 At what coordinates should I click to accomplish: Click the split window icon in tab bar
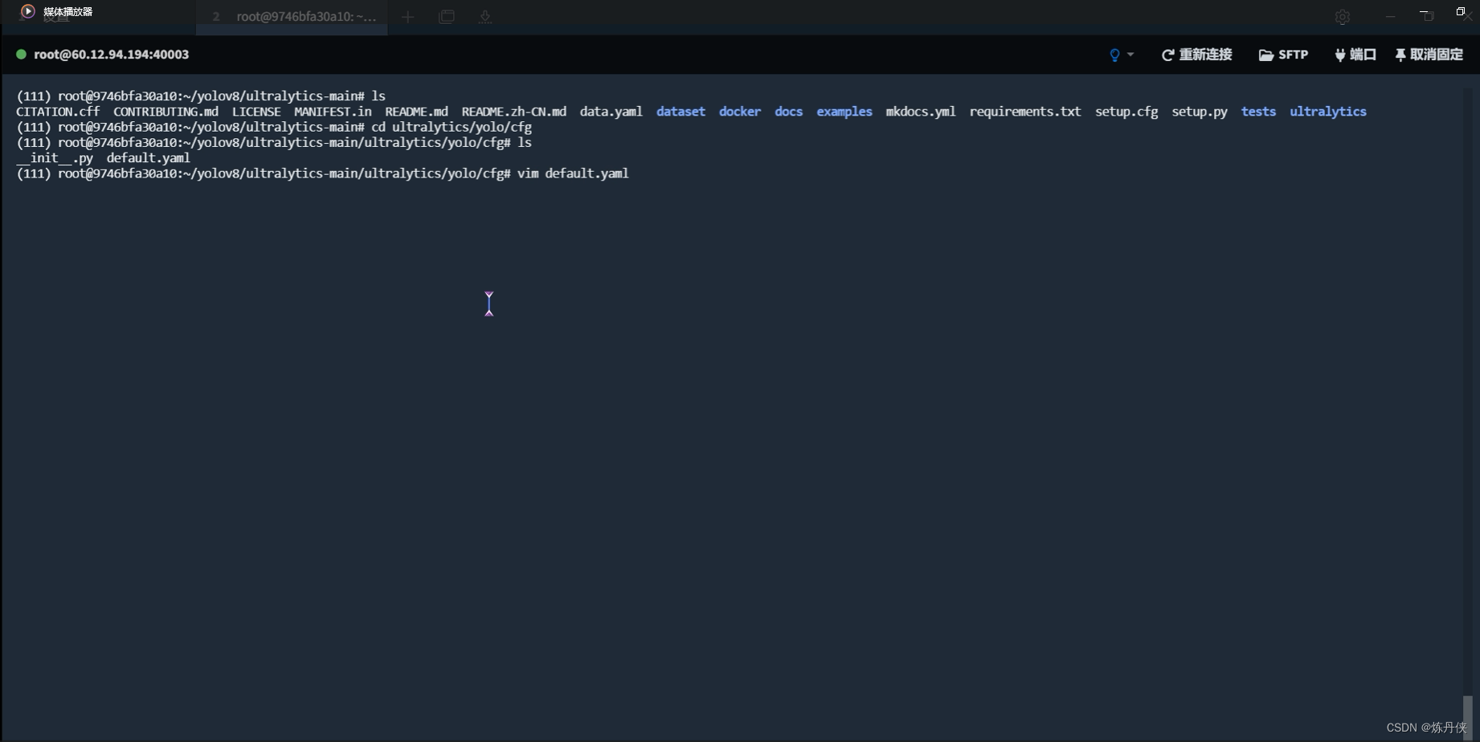click(x=447, y=17)
